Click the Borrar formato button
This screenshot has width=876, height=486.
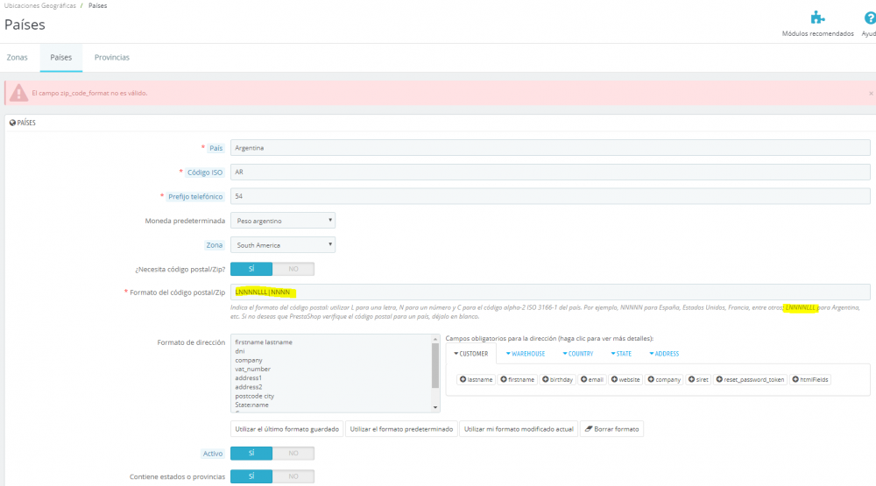(611, 429)
